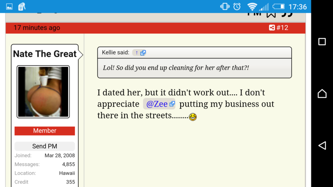Open the #12 post permalink
The height and width of the screenshot is (187, 333).
point(282,28)
